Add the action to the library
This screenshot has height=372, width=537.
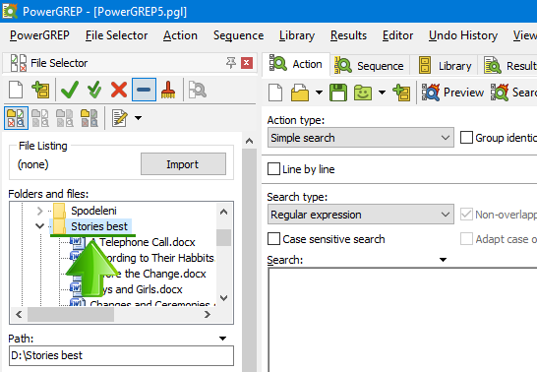(401, 93)
